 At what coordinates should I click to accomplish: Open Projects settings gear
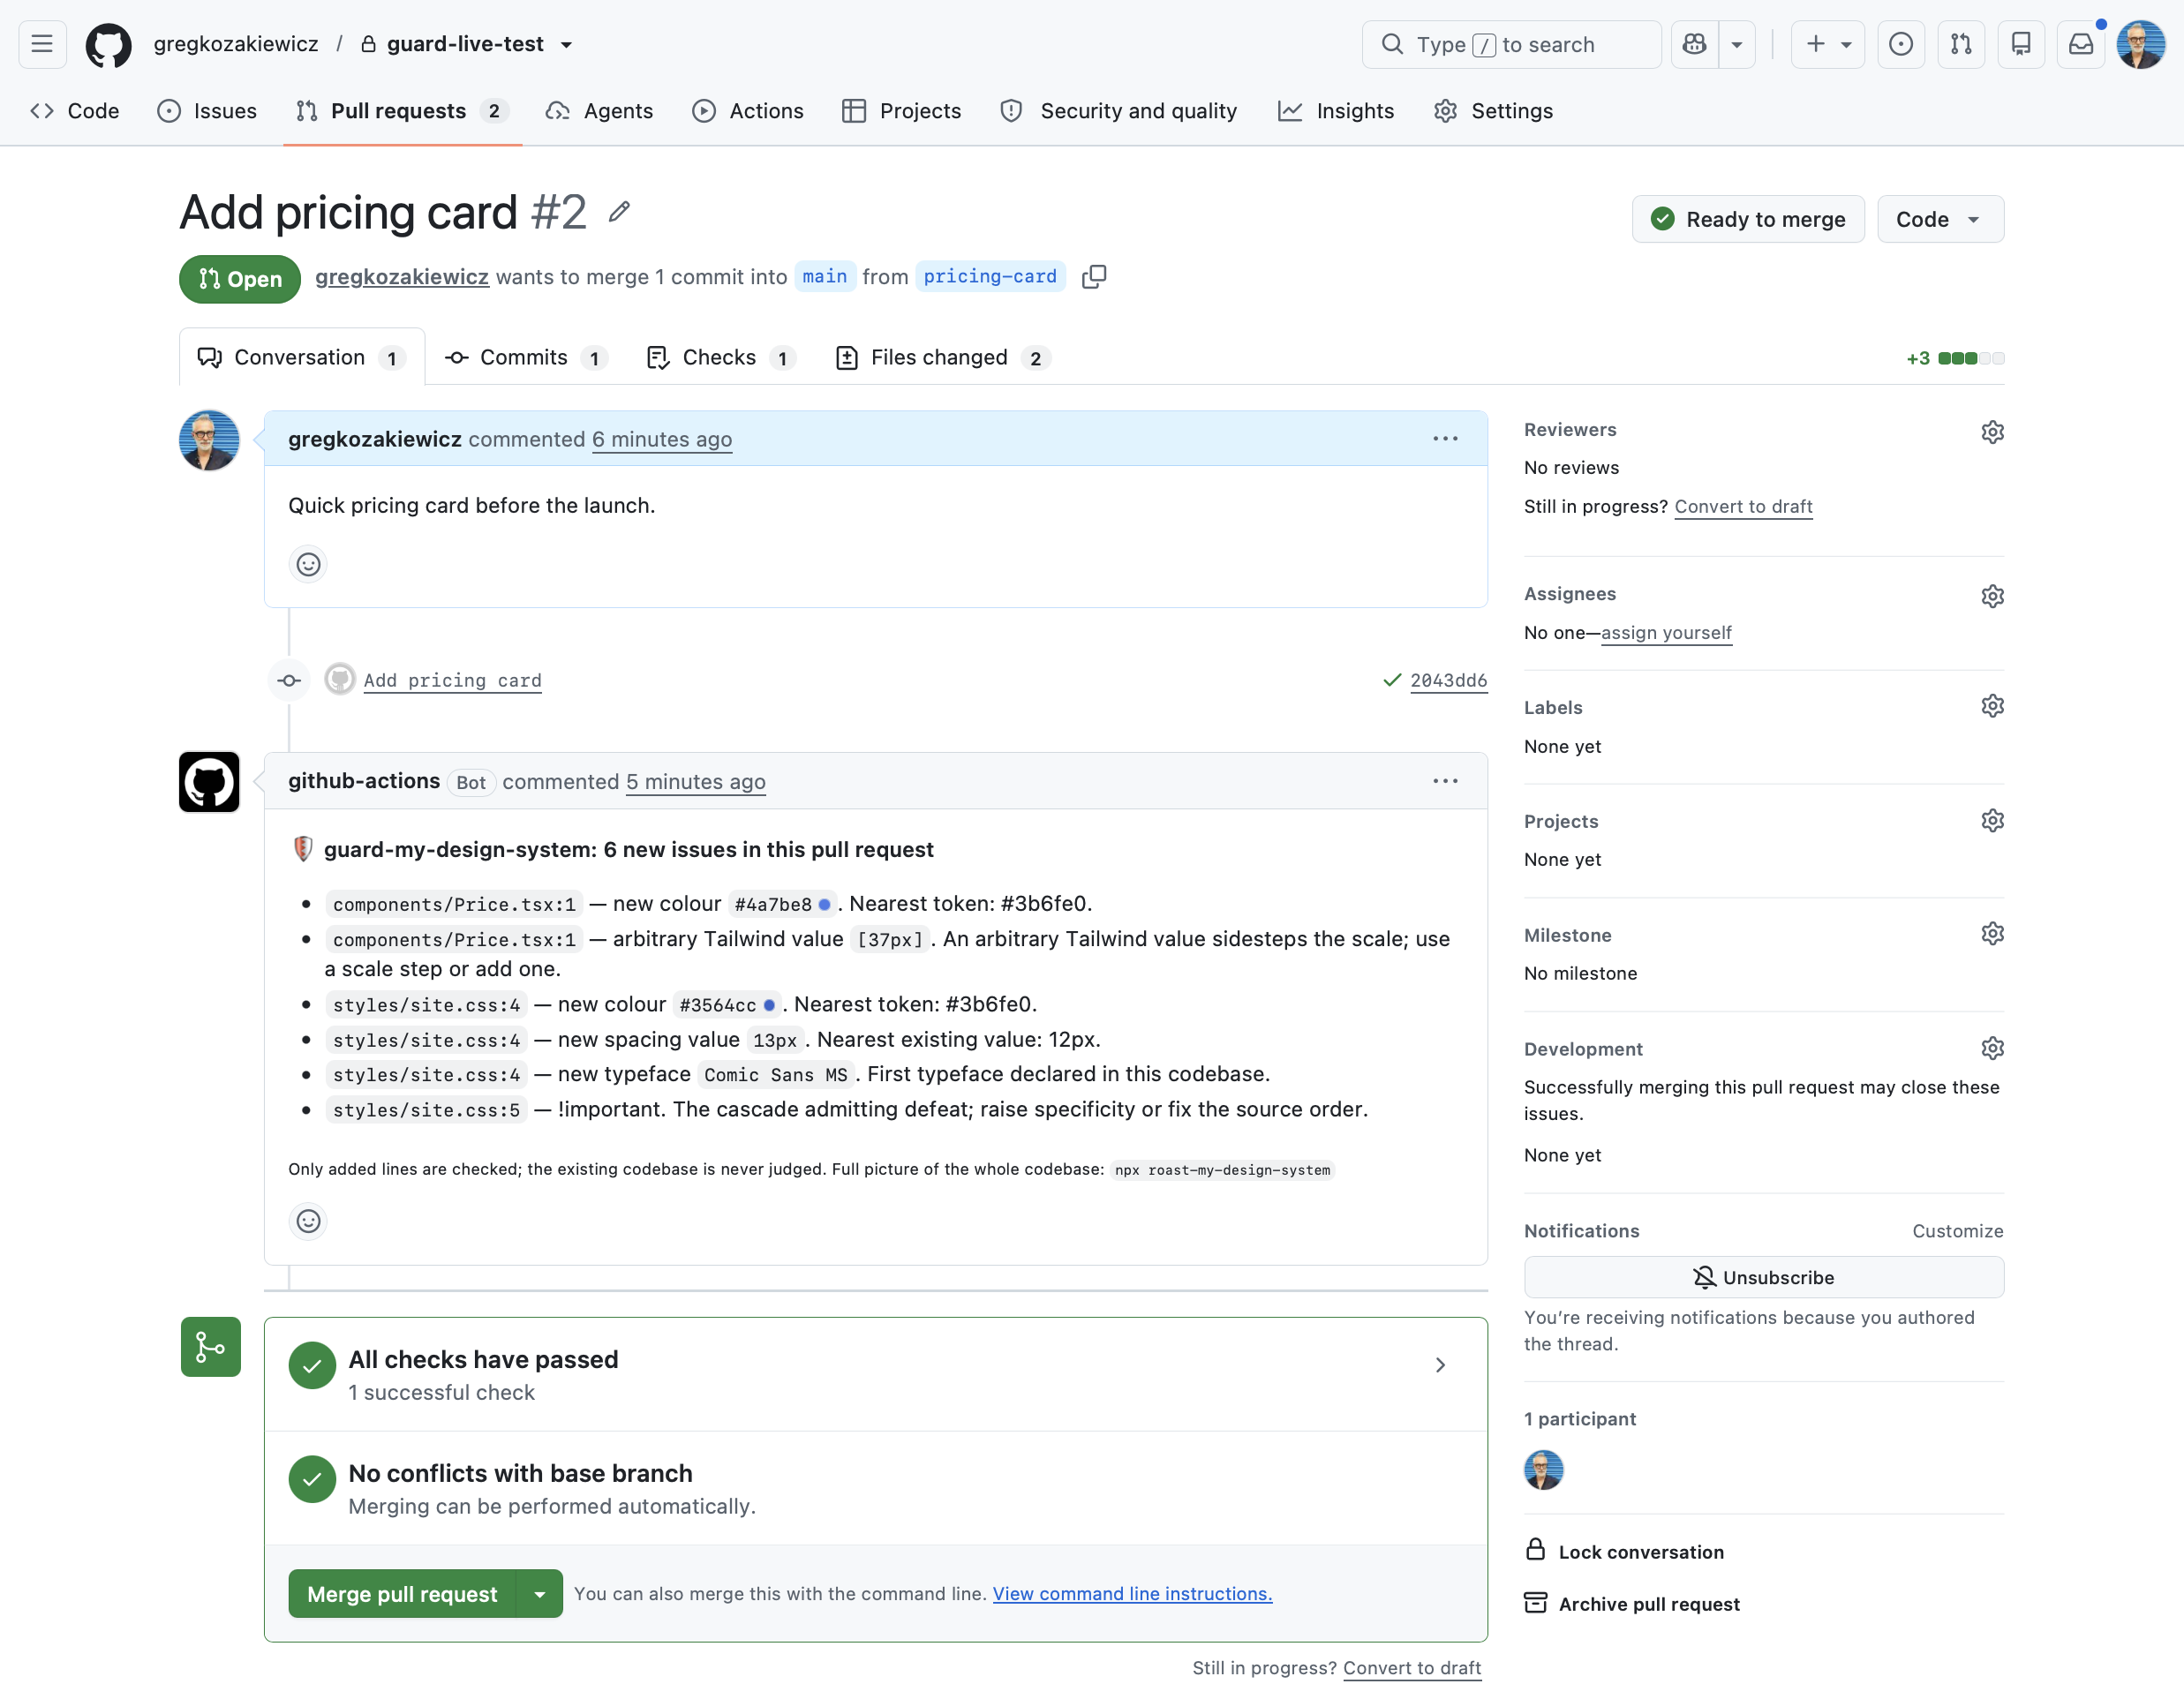pos(1992,820)
